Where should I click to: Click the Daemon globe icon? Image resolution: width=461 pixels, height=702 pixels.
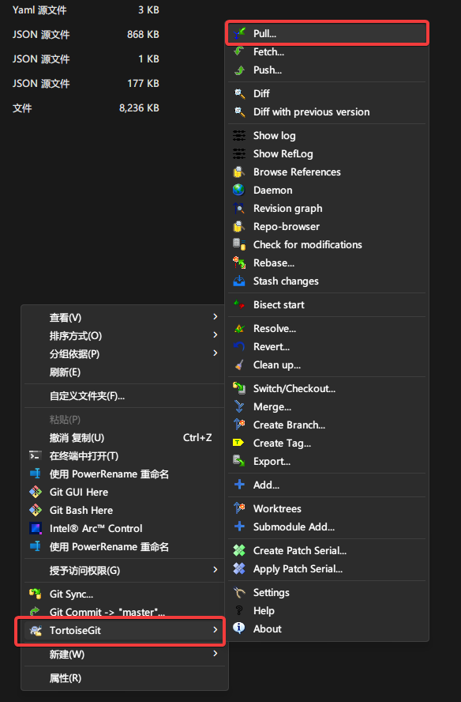click(x=239, y=190)
